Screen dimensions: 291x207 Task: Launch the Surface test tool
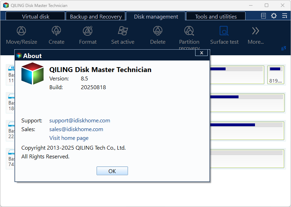point(224,35)
